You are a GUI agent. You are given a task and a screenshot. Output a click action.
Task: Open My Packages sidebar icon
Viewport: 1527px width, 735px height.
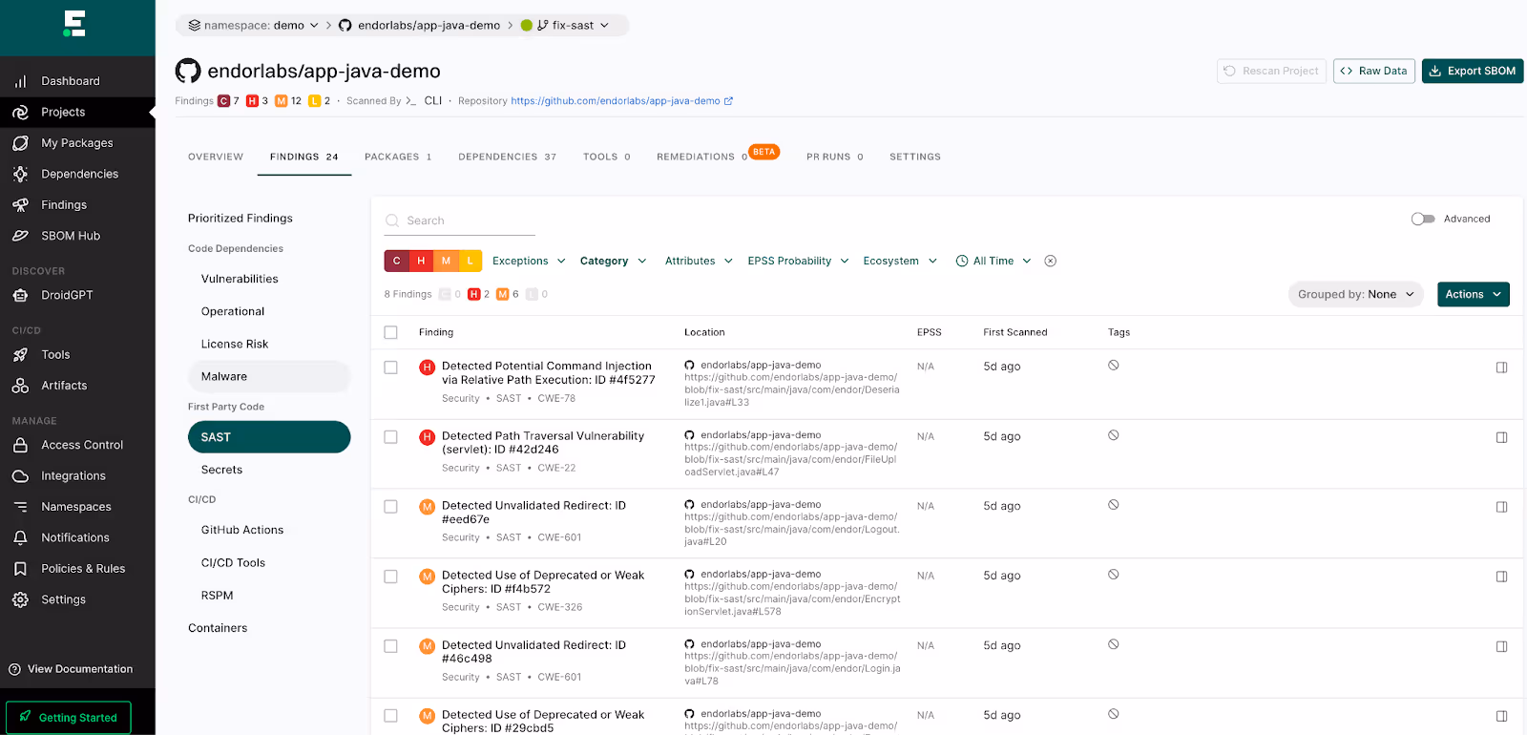click(x=20, y=143)
